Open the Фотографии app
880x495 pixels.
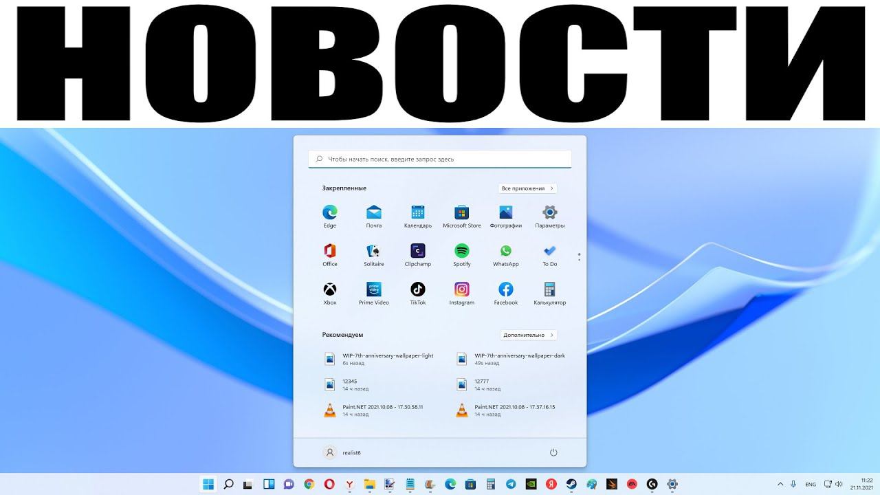506,216
